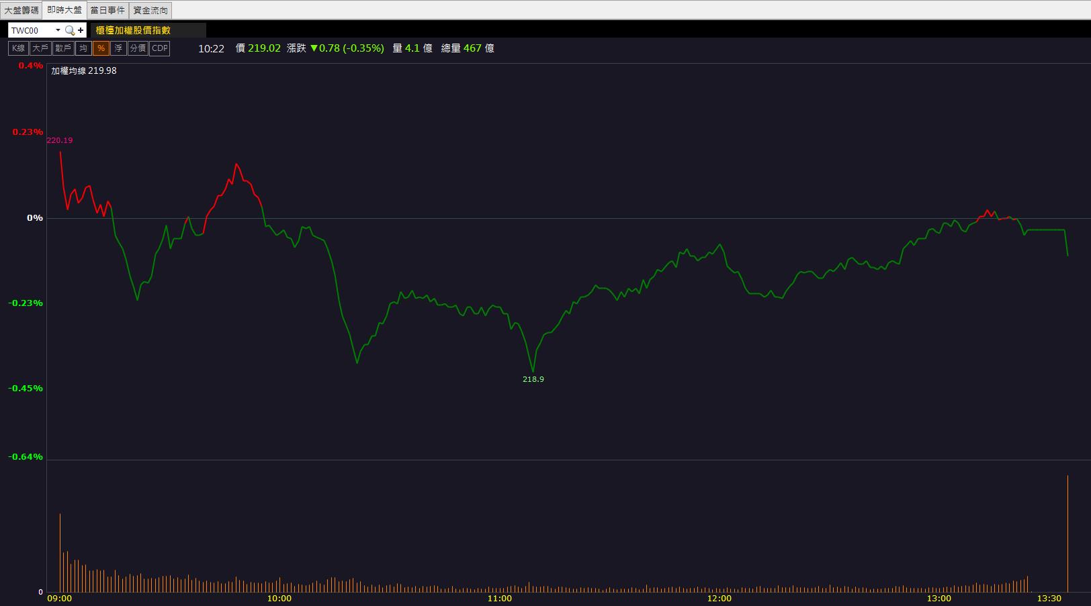Select the CDP button

[160, 48]
